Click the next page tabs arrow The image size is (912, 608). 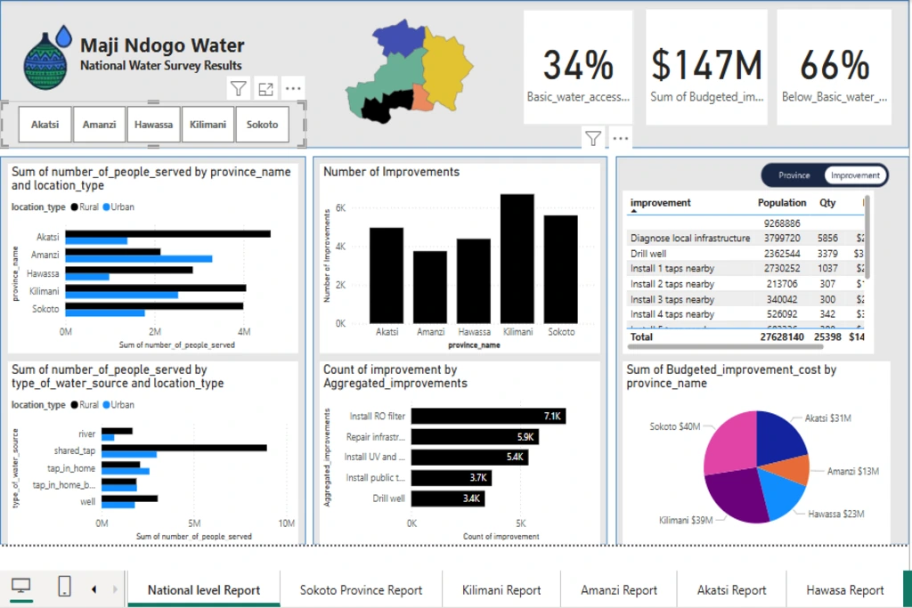pyautogui.click(x=115, y=589)
